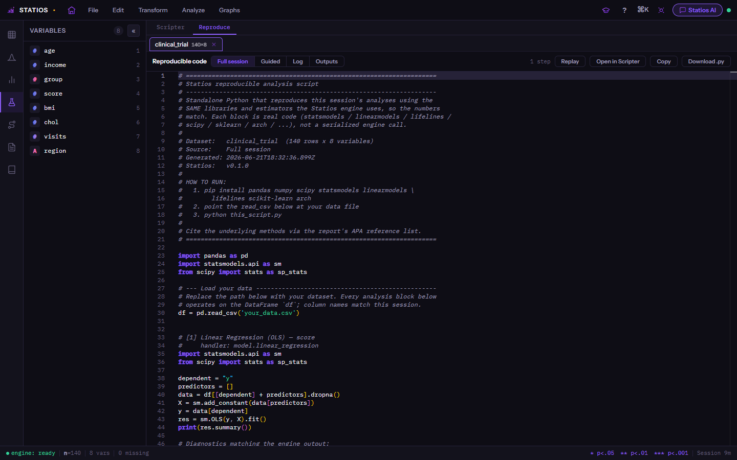Switch to Log code mode
Screen dimensions: 737x460
tap(298, 61)
